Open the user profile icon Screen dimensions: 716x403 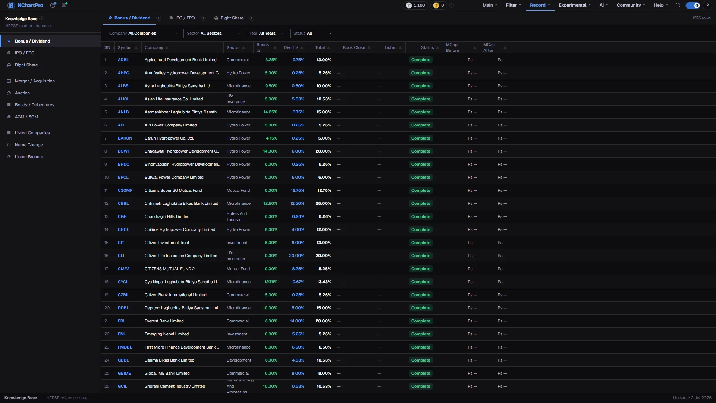707,5
